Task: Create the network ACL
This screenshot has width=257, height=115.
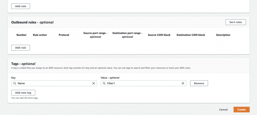Action: [x=241, y=110]
